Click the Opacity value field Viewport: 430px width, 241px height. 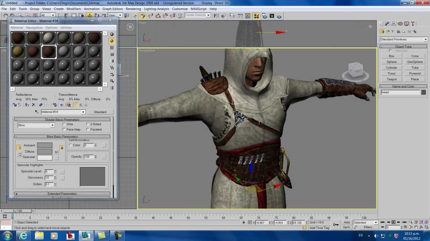pyautogui.click(x=89, y=157)
